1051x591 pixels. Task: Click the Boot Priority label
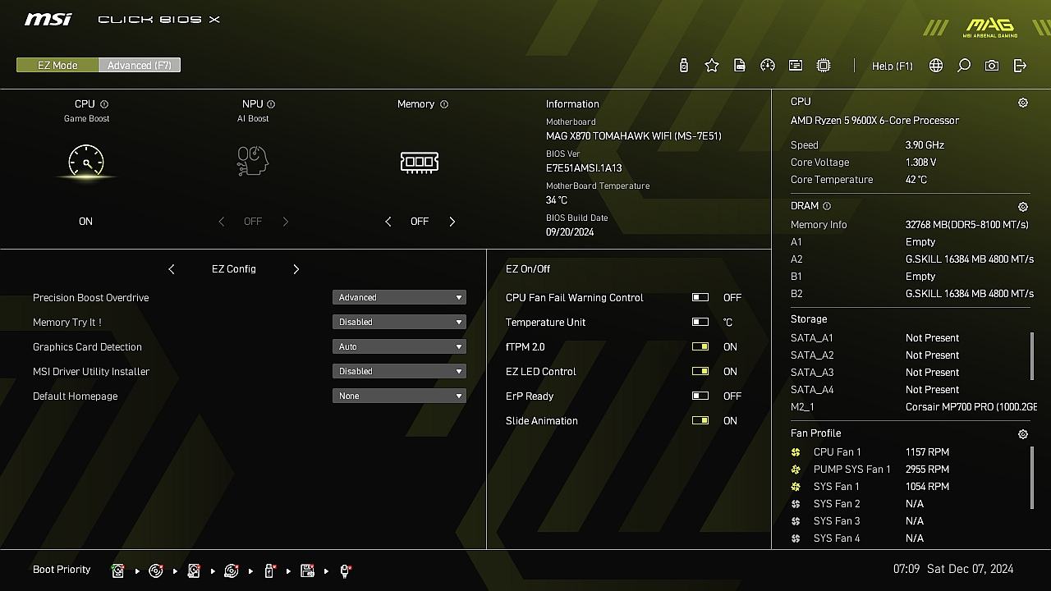(62, 570)
